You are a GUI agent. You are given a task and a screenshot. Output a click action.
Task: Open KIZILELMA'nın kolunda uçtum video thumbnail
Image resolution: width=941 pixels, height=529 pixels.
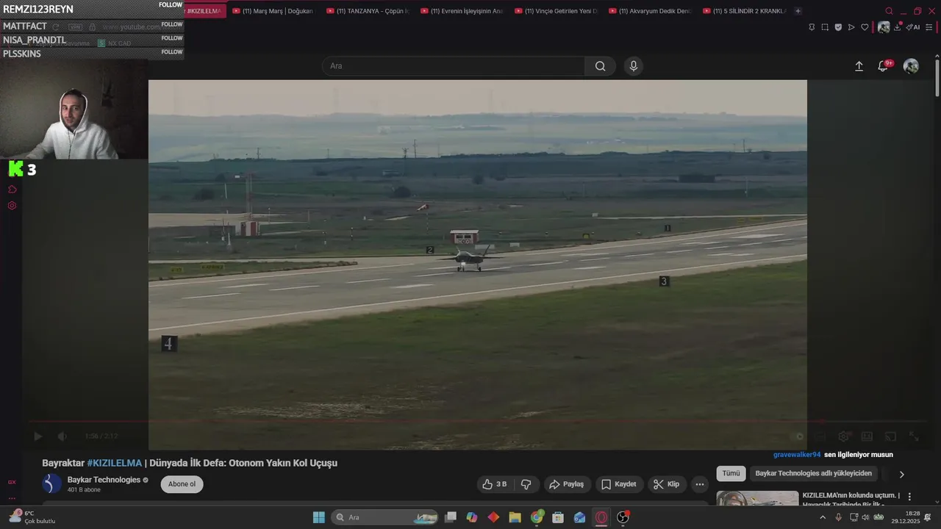(757, 498)
